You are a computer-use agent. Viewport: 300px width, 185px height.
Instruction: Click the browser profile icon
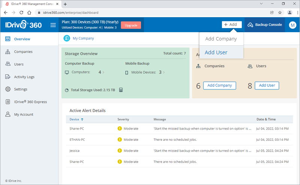(x=289, y=13)
